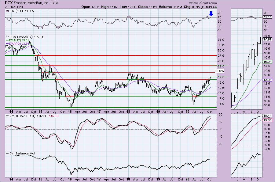Click the green up-triangle change indicator

pos(215,7)
